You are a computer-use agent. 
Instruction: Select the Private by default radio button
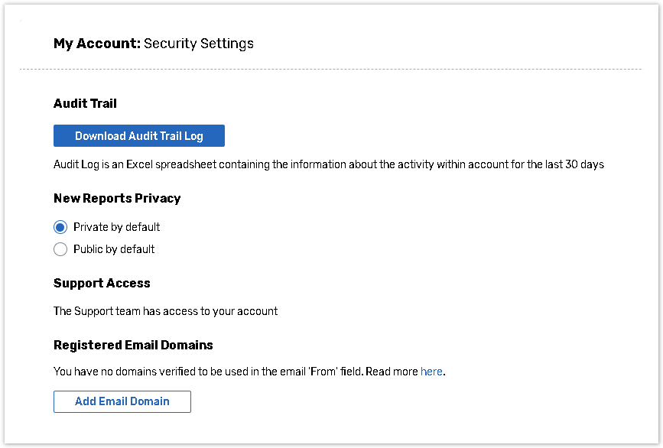[60, 227]
